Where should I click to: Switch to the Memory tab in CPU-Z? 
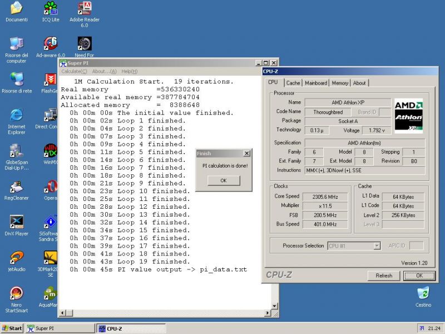[x=340, y=83]
